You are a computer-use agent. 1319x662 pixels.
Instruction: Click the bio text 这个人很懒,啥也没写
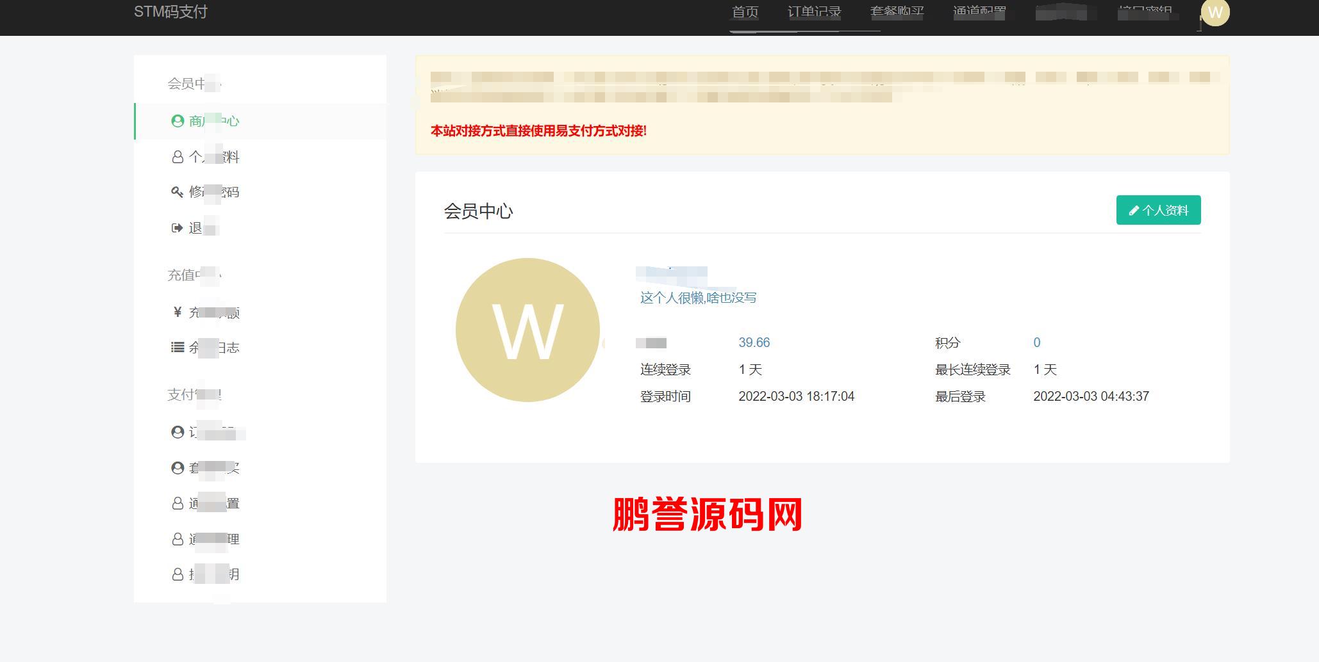tap(698, 298)
